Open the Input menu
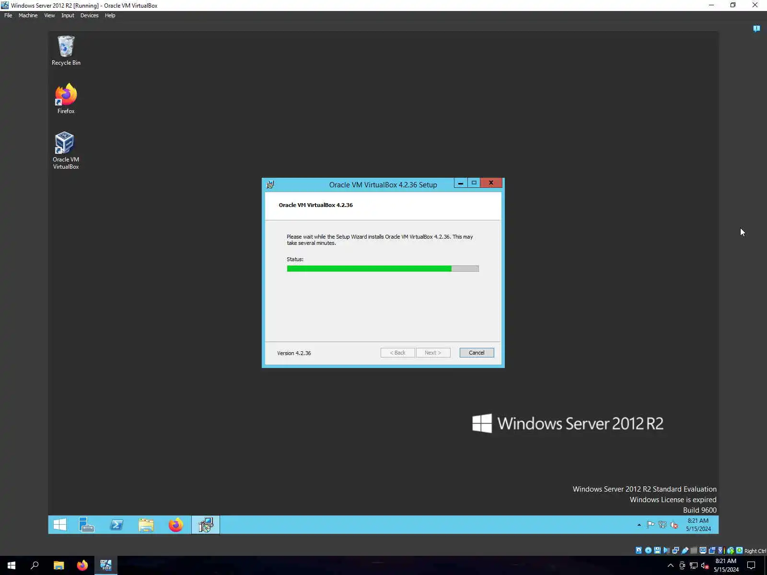Viewport: 767px width, 575px height. 68,15
